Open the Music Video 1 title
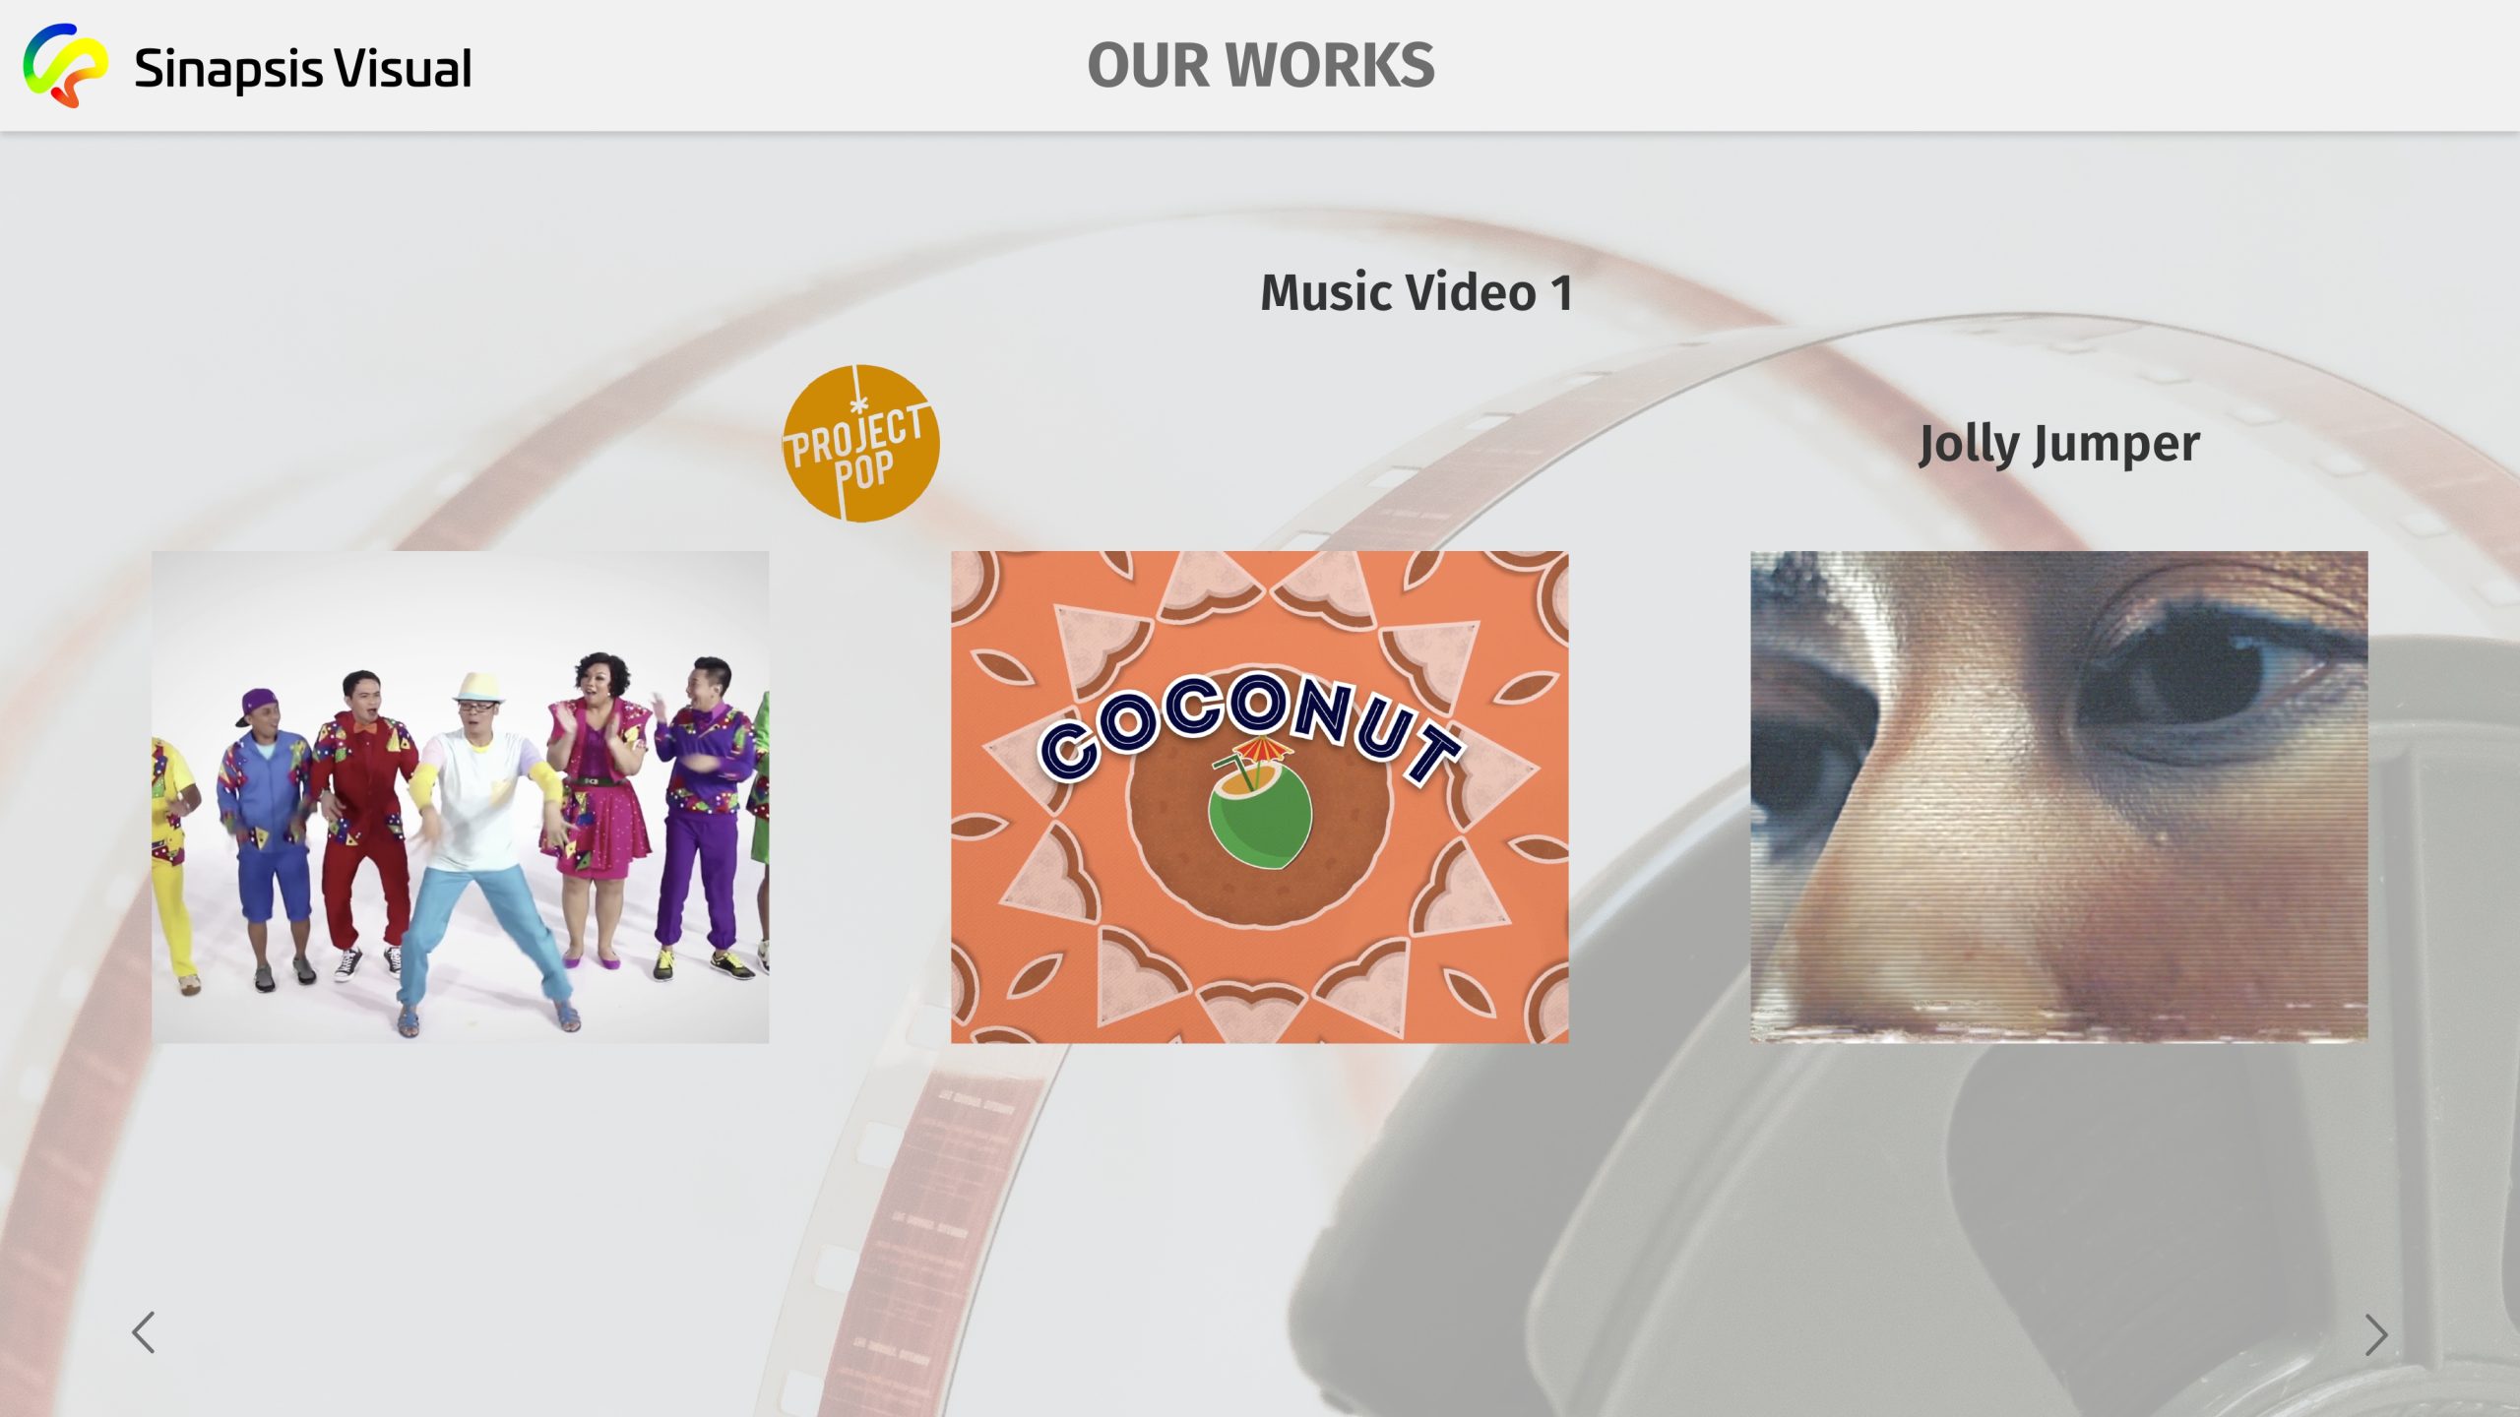Screen dimensions: 2520x1417 coord(1417,292)
